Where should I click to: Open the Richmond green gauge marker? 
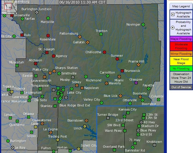point(86,76)
